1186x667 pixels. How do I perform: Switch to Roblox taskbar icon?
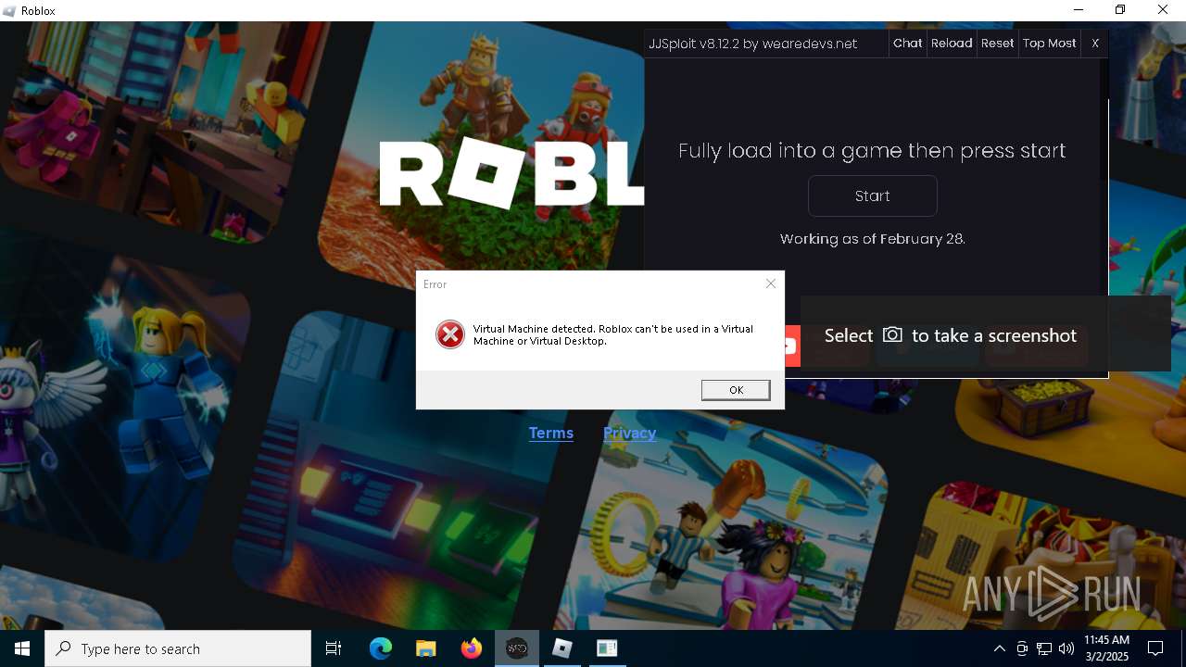coord(562,648)
